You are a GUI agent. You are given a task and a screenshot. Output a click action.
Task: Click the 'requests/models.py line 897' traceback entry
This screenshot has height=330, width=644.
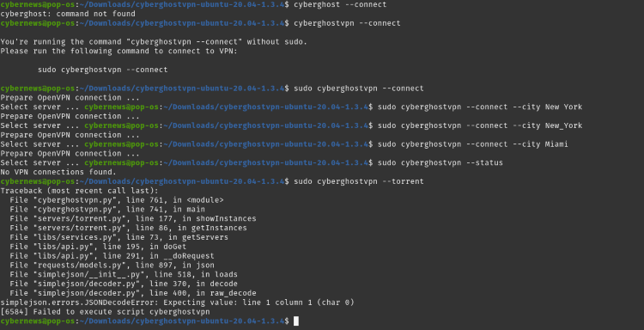click(x=112, y=265)
